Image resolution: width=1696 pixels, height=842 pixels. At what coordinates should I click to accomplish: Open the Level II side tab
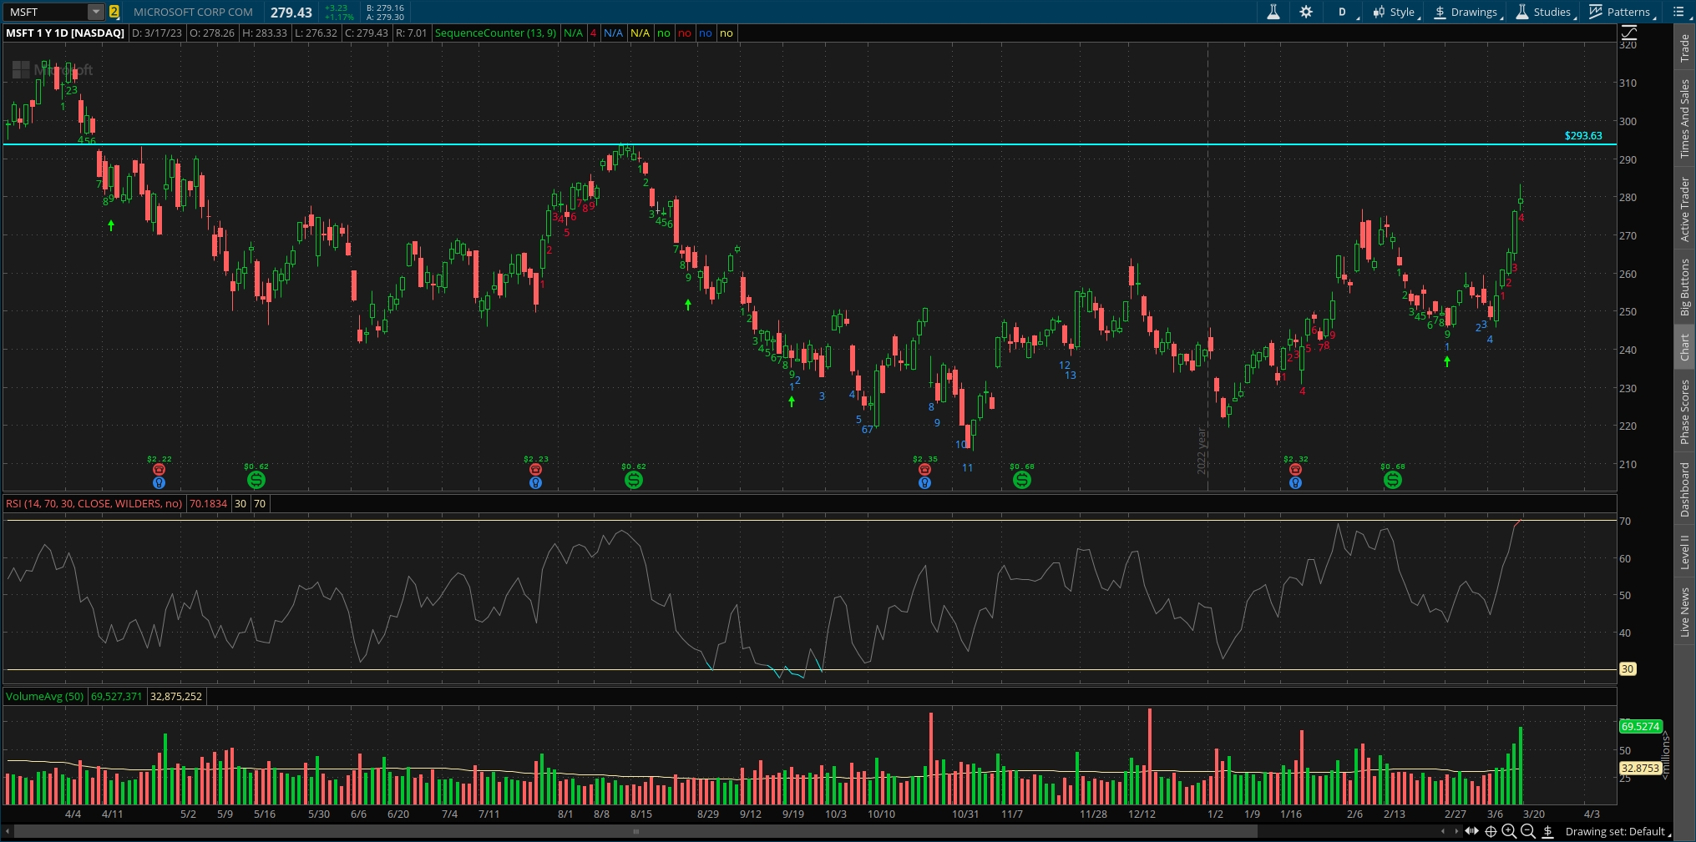click(1684, 552)
